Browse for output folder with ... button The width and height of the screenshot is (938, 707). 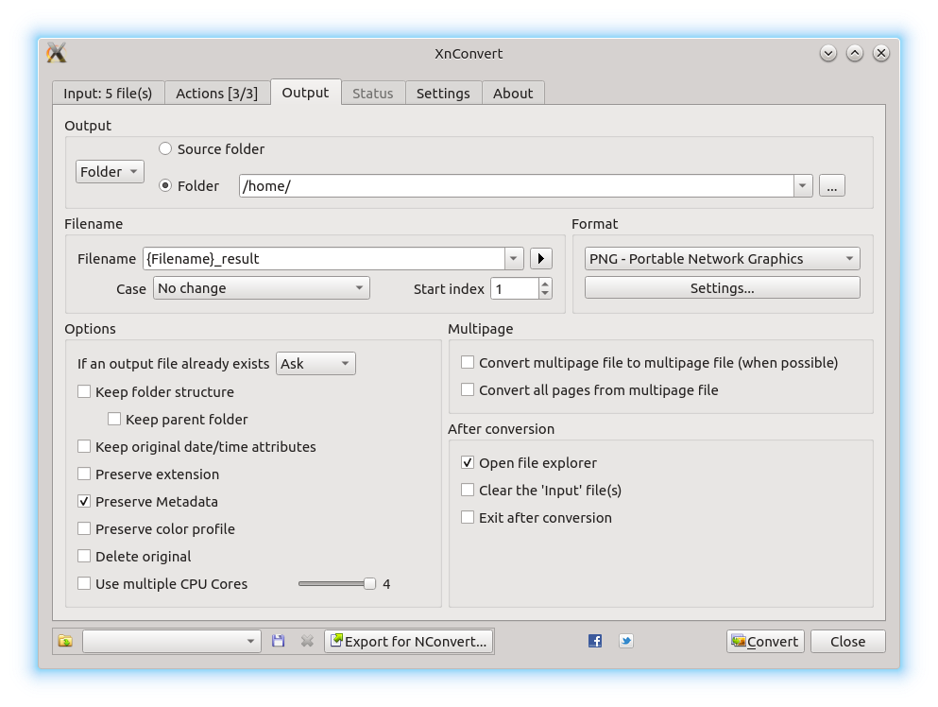click(x=832, y=185)
